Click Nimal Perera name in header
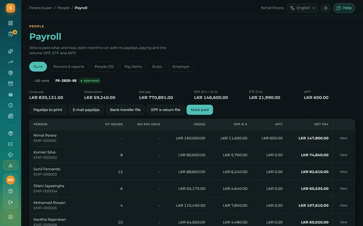The height and width of the screenshot is (226, 363). [272, 8]
